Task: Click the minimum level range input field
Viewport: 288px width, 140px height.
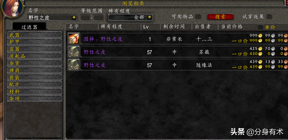Action: (x=85, y=18)
